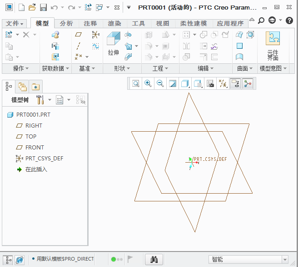This screenshot has height=267, width=298.
Task: Expand the 形状 group dropdown
Action: coord(122,68)
